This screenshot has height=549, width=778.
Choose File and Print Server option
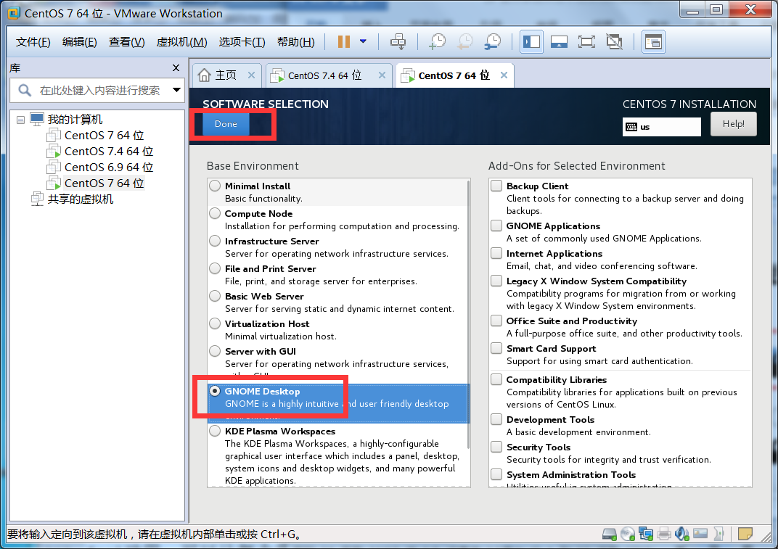point(215,268)
